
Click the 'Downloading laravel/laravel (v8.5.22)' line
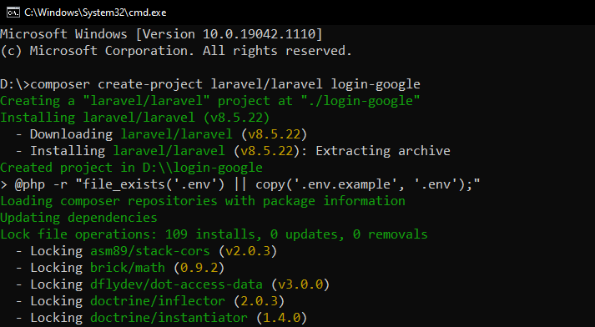[161, 134]
